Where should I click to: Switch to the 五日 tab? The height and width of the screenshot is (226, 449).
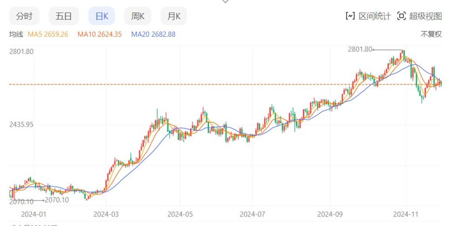pyautogui.click(x=64, y=16)
